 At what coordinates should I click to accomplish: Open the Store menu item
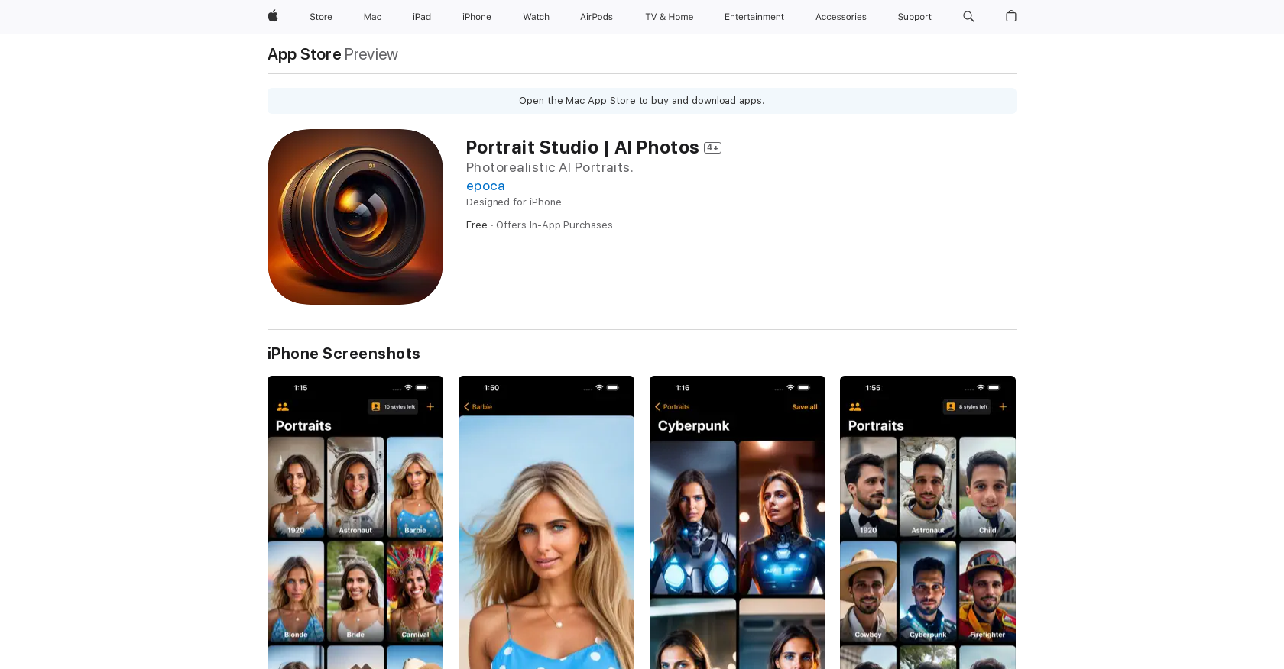[x=321, y=17]
